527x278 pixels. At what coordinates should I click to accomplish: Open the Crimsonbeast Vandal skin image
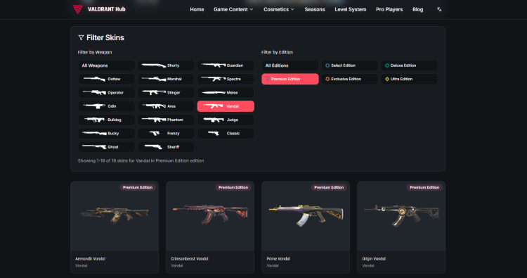click(210, 216)
